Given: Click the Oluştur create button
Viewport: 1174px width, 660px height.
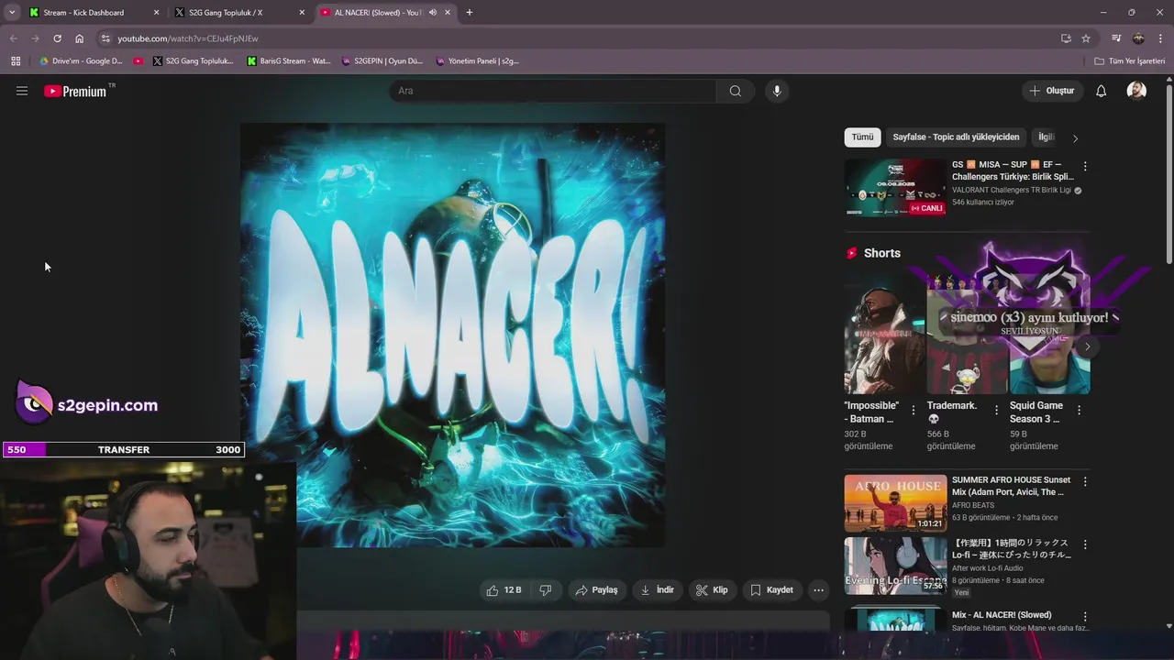Looking at the screenshot, I should 1051,91.
